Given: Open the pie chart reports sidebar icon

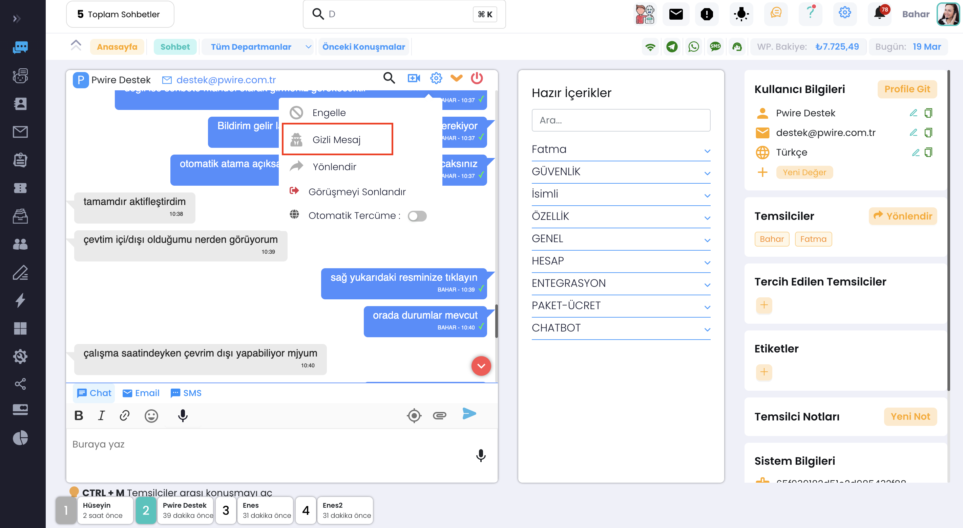Looking at the screenshot, I should coord(20,438).
